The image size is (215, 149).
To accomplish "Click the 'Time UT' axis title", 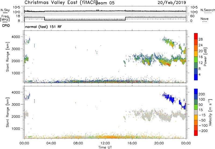I will pyautogui.click(x=105, y=147).
